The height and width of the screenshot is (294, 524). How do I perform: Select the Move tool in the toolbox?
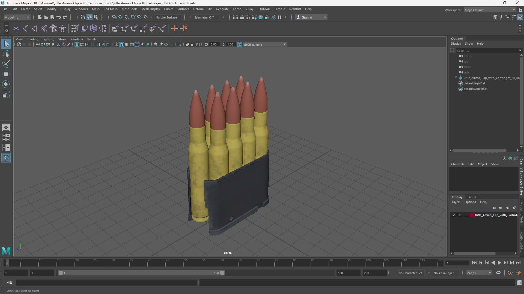point(6,74)
